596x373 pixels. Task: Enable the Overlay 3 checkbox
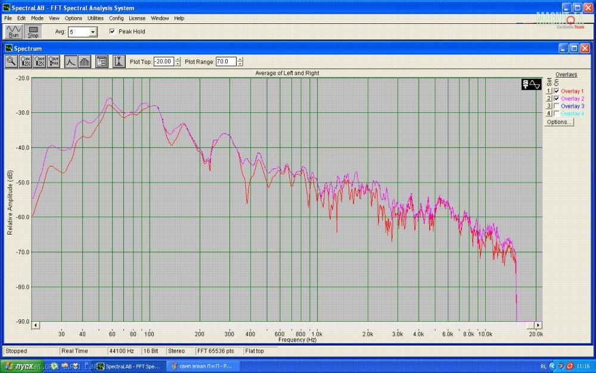point(556,106)
